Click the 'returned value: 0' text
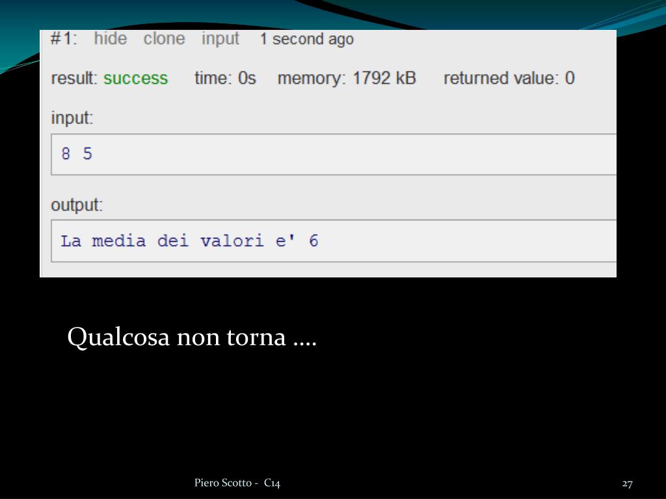The image size is (666, 499). (x=509, y=78)
